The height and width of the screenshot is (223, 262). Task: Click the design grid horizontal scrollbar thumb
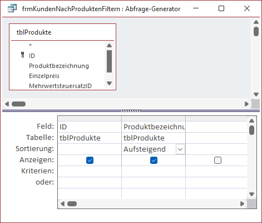[x=72, y=203]
